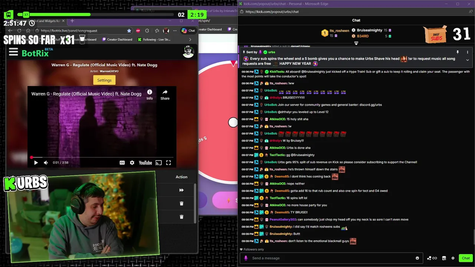This screenshot has width=475, height=267.
Task: Open YouTube player settings gear
Action: click(132, 162)
